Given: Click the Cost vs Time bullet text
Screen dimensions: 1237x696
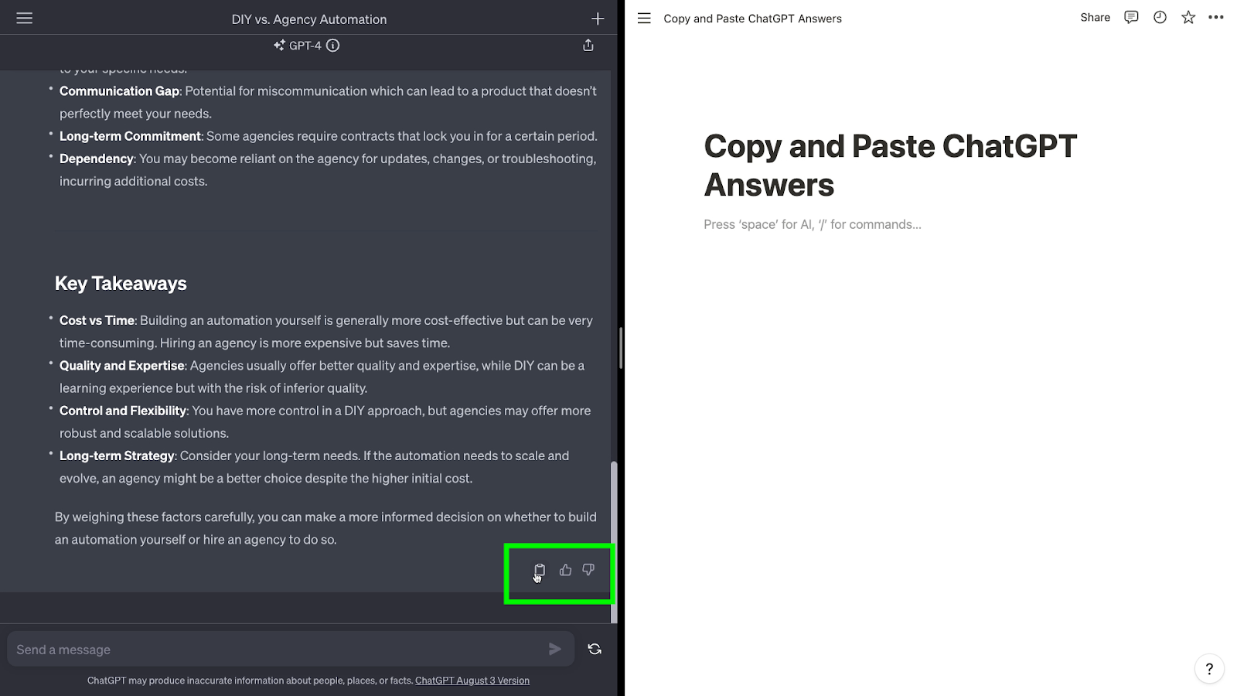Looking at the screenshot, I should pyautogui.click(x=326, y=332).
